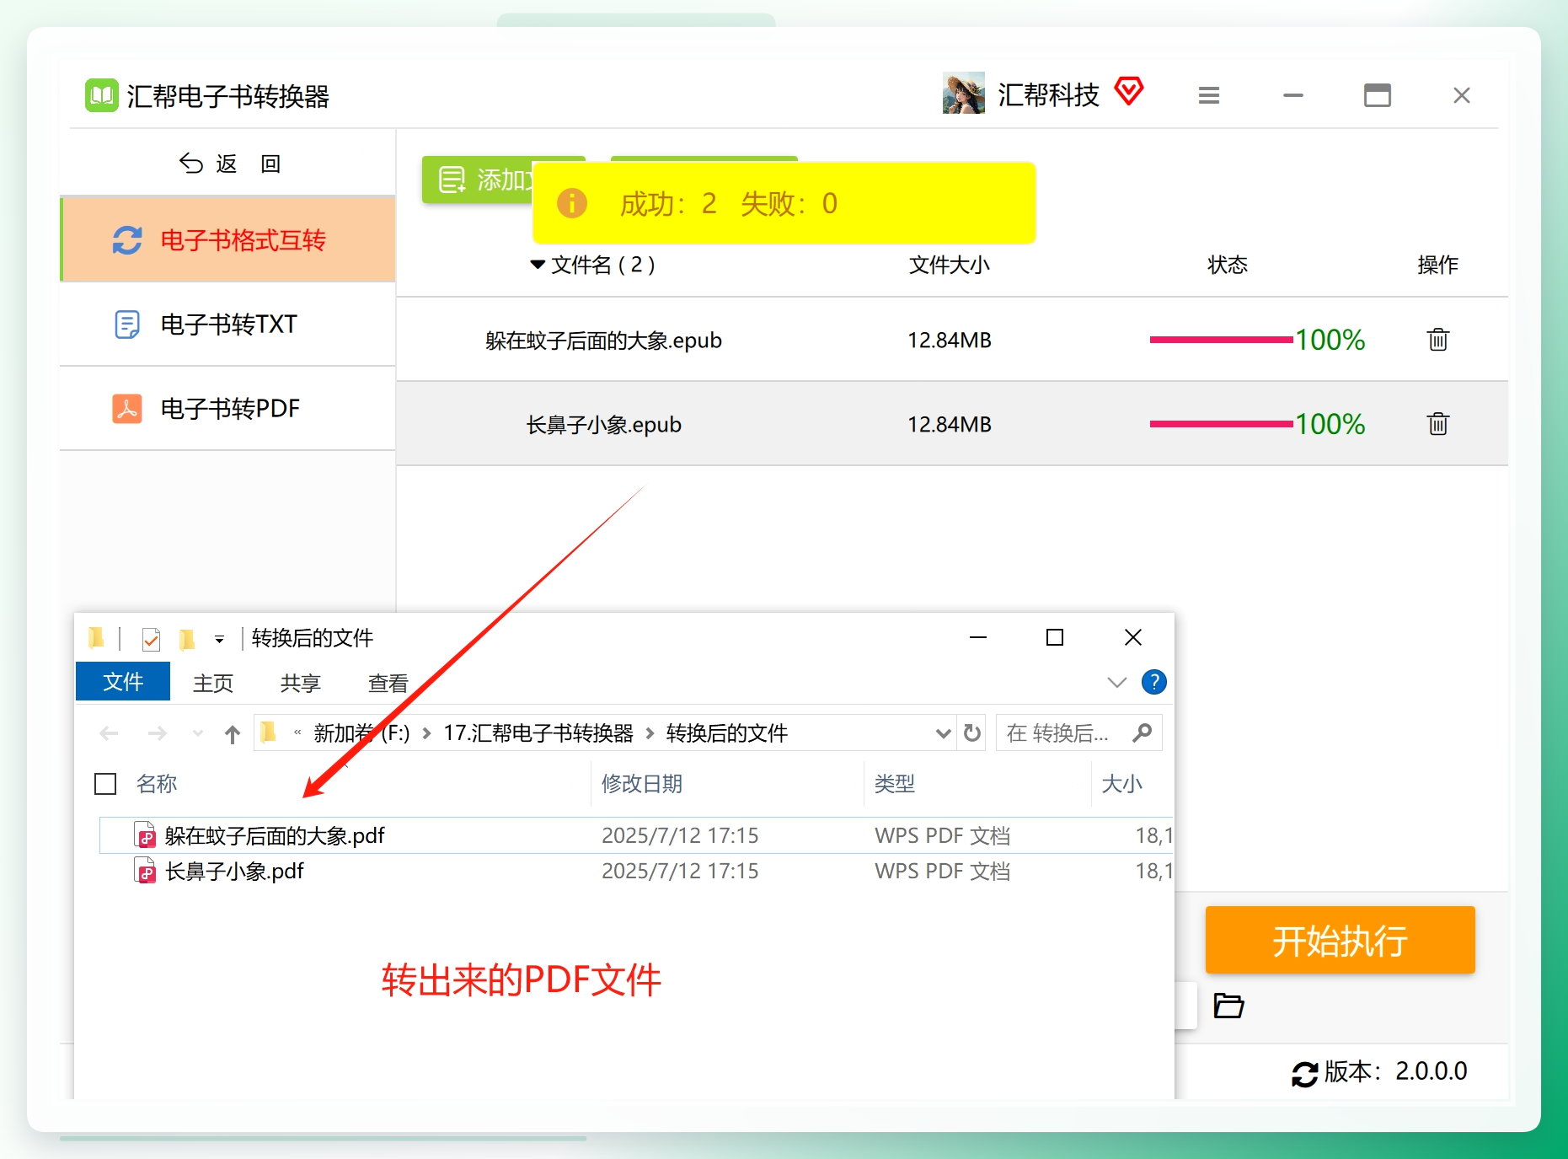Sort by 修改日期 column header

click(x=641, y=784)
